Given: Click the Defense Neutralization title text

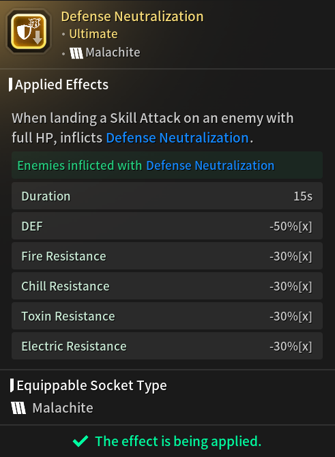Looking at the screenshot, I should [132, 16].
